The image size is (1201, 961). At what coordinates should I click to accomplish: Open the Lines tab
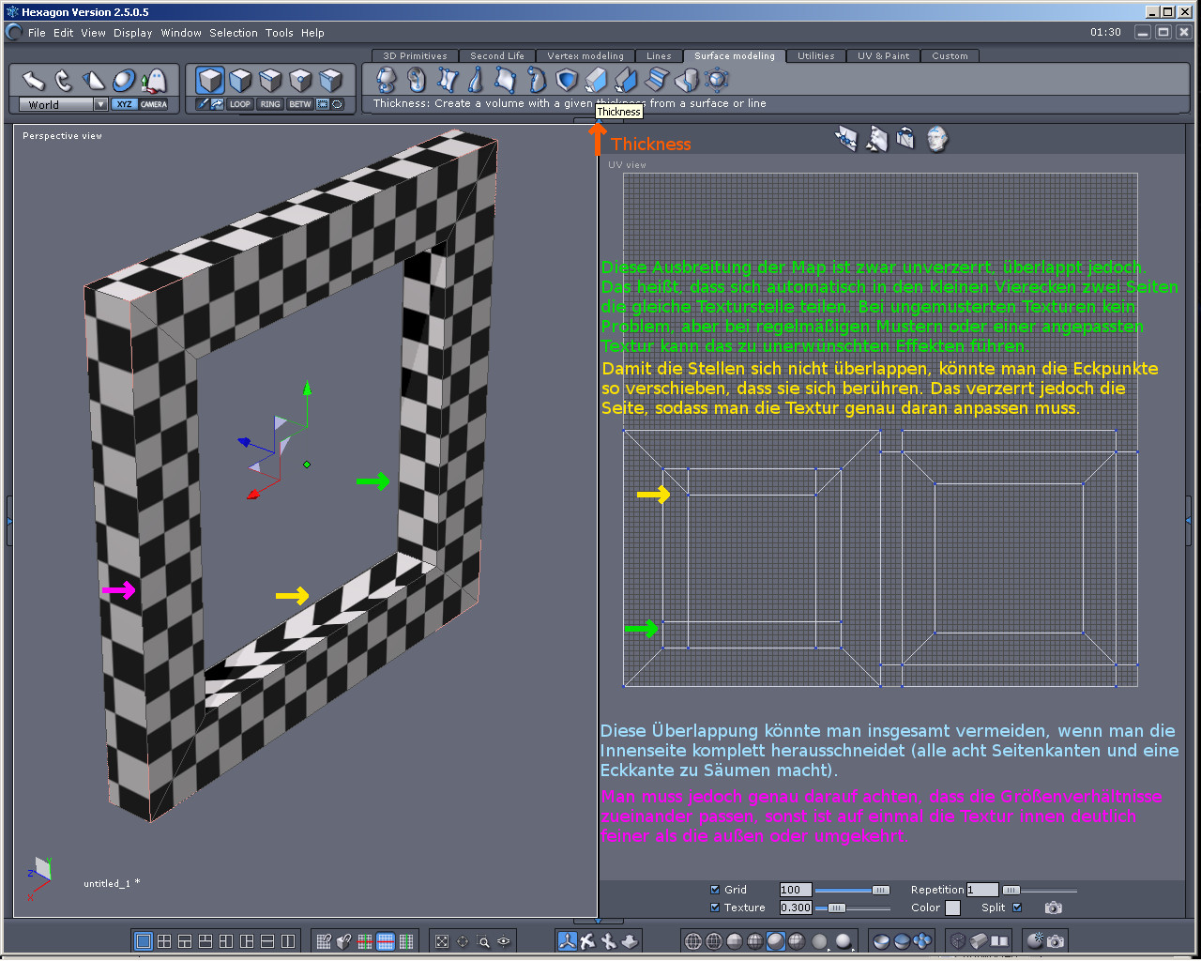pos(659,56)
